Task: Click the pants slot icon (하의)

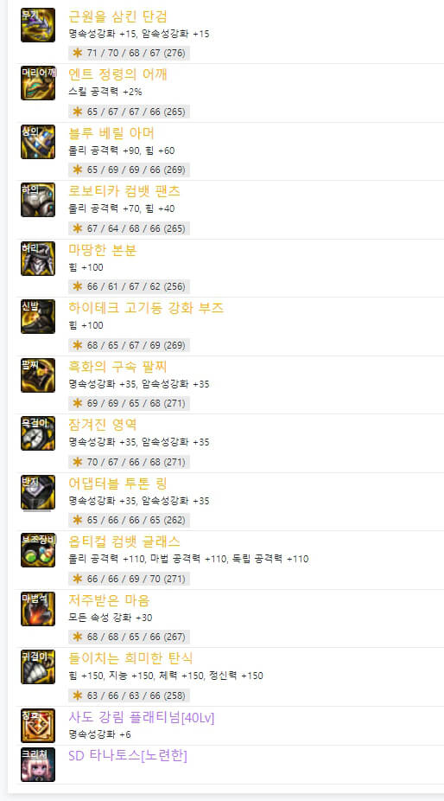Action: pos(38,201)
